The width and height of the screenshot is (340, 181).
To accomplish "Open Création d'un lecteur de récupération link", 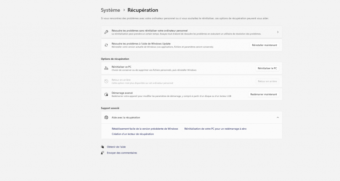I will [x=133, y=134].
